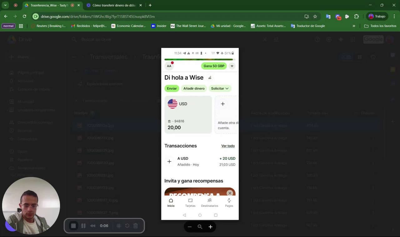Reload the current page
400x237 pixels.
click(x=24, y=16)
